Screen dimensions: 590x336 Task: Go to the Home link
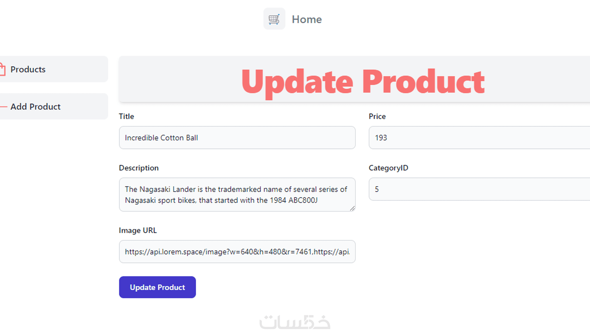point(306,19)
